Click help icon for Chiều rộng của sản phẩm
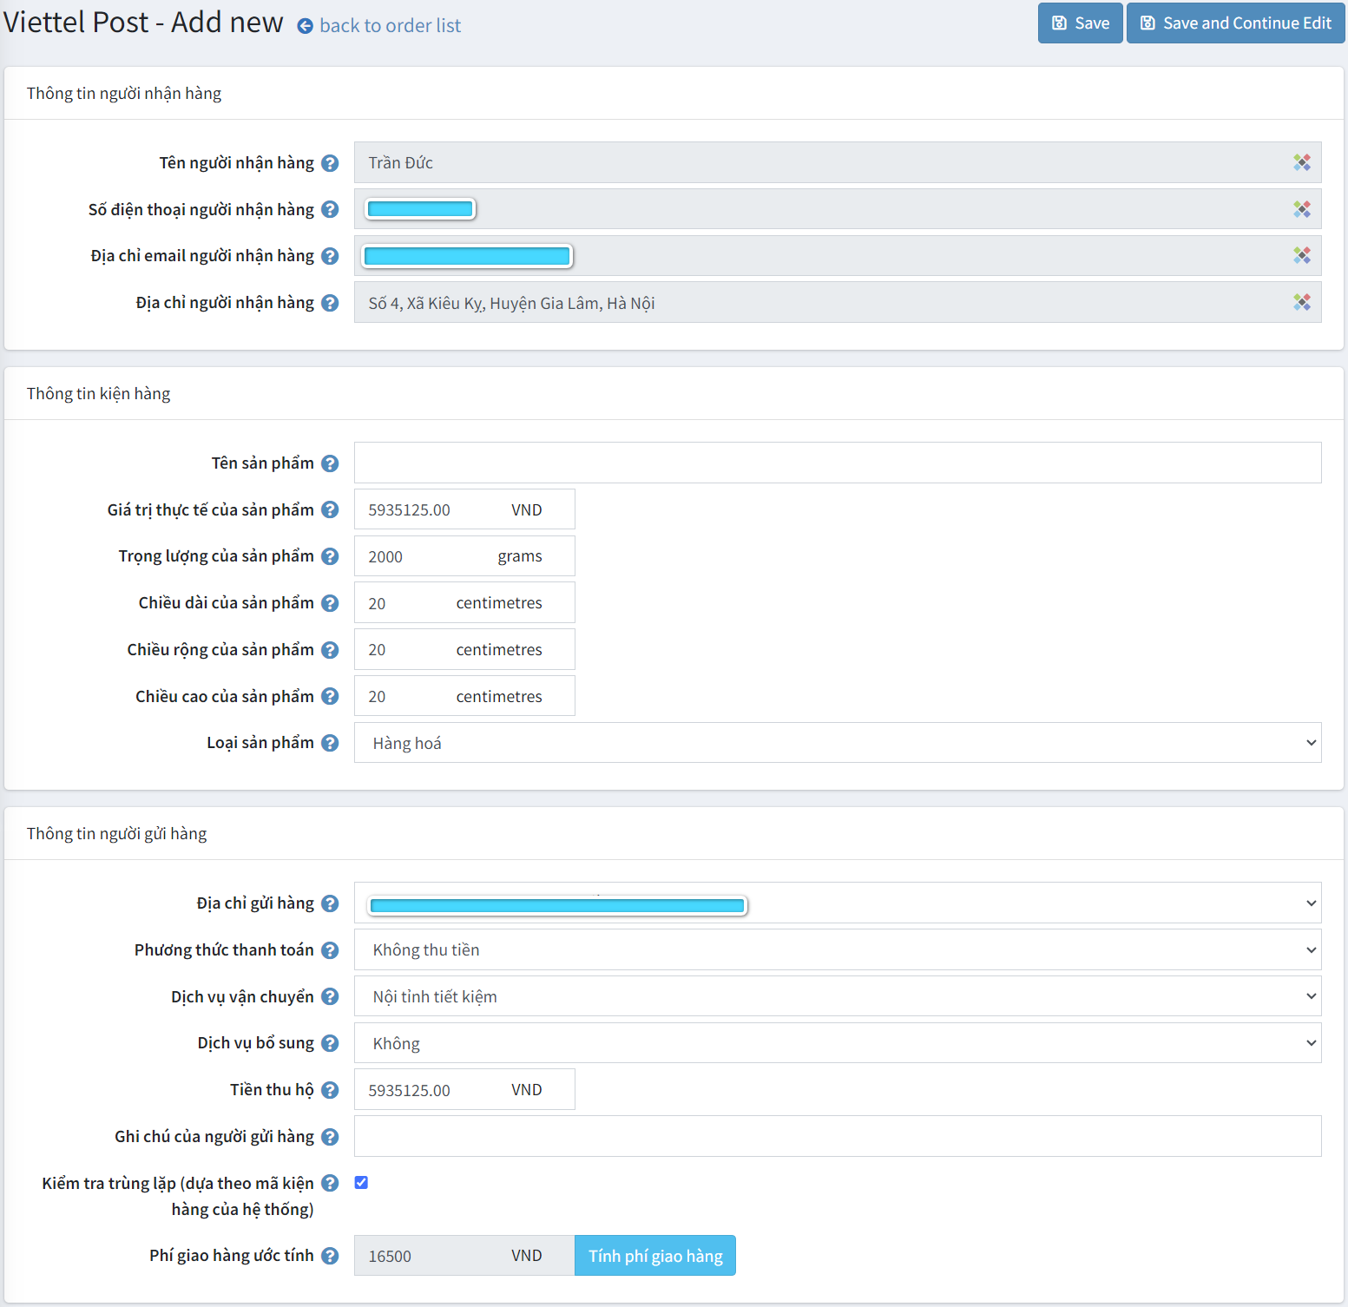The height and width of the screenshot is (1307, 1348). coord(330,650)
